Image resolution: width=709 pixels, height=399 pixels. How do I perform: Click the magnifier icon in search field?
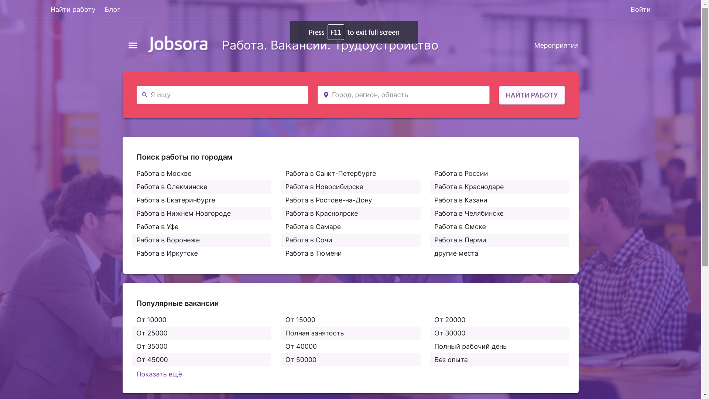point(144,95)
